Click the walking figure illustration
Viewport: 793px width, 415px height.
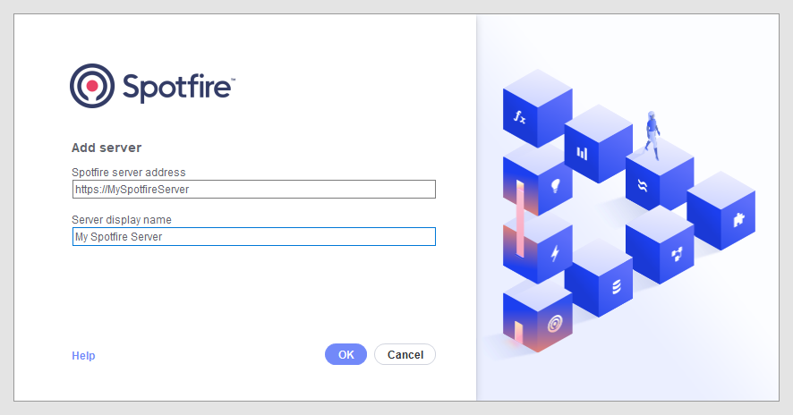652,134
